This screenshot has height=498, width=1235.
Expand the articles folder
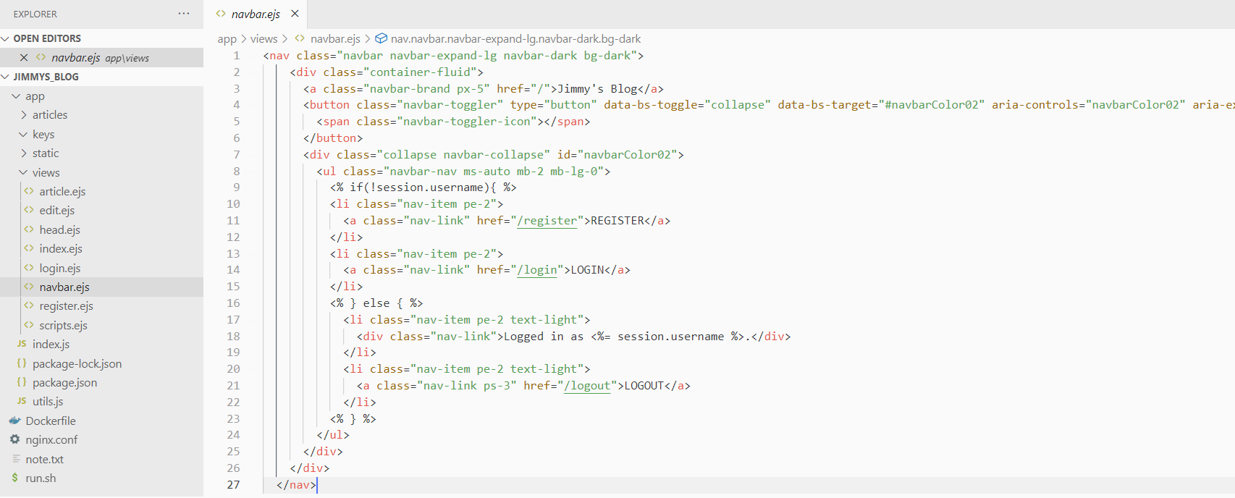pos(24,115)
